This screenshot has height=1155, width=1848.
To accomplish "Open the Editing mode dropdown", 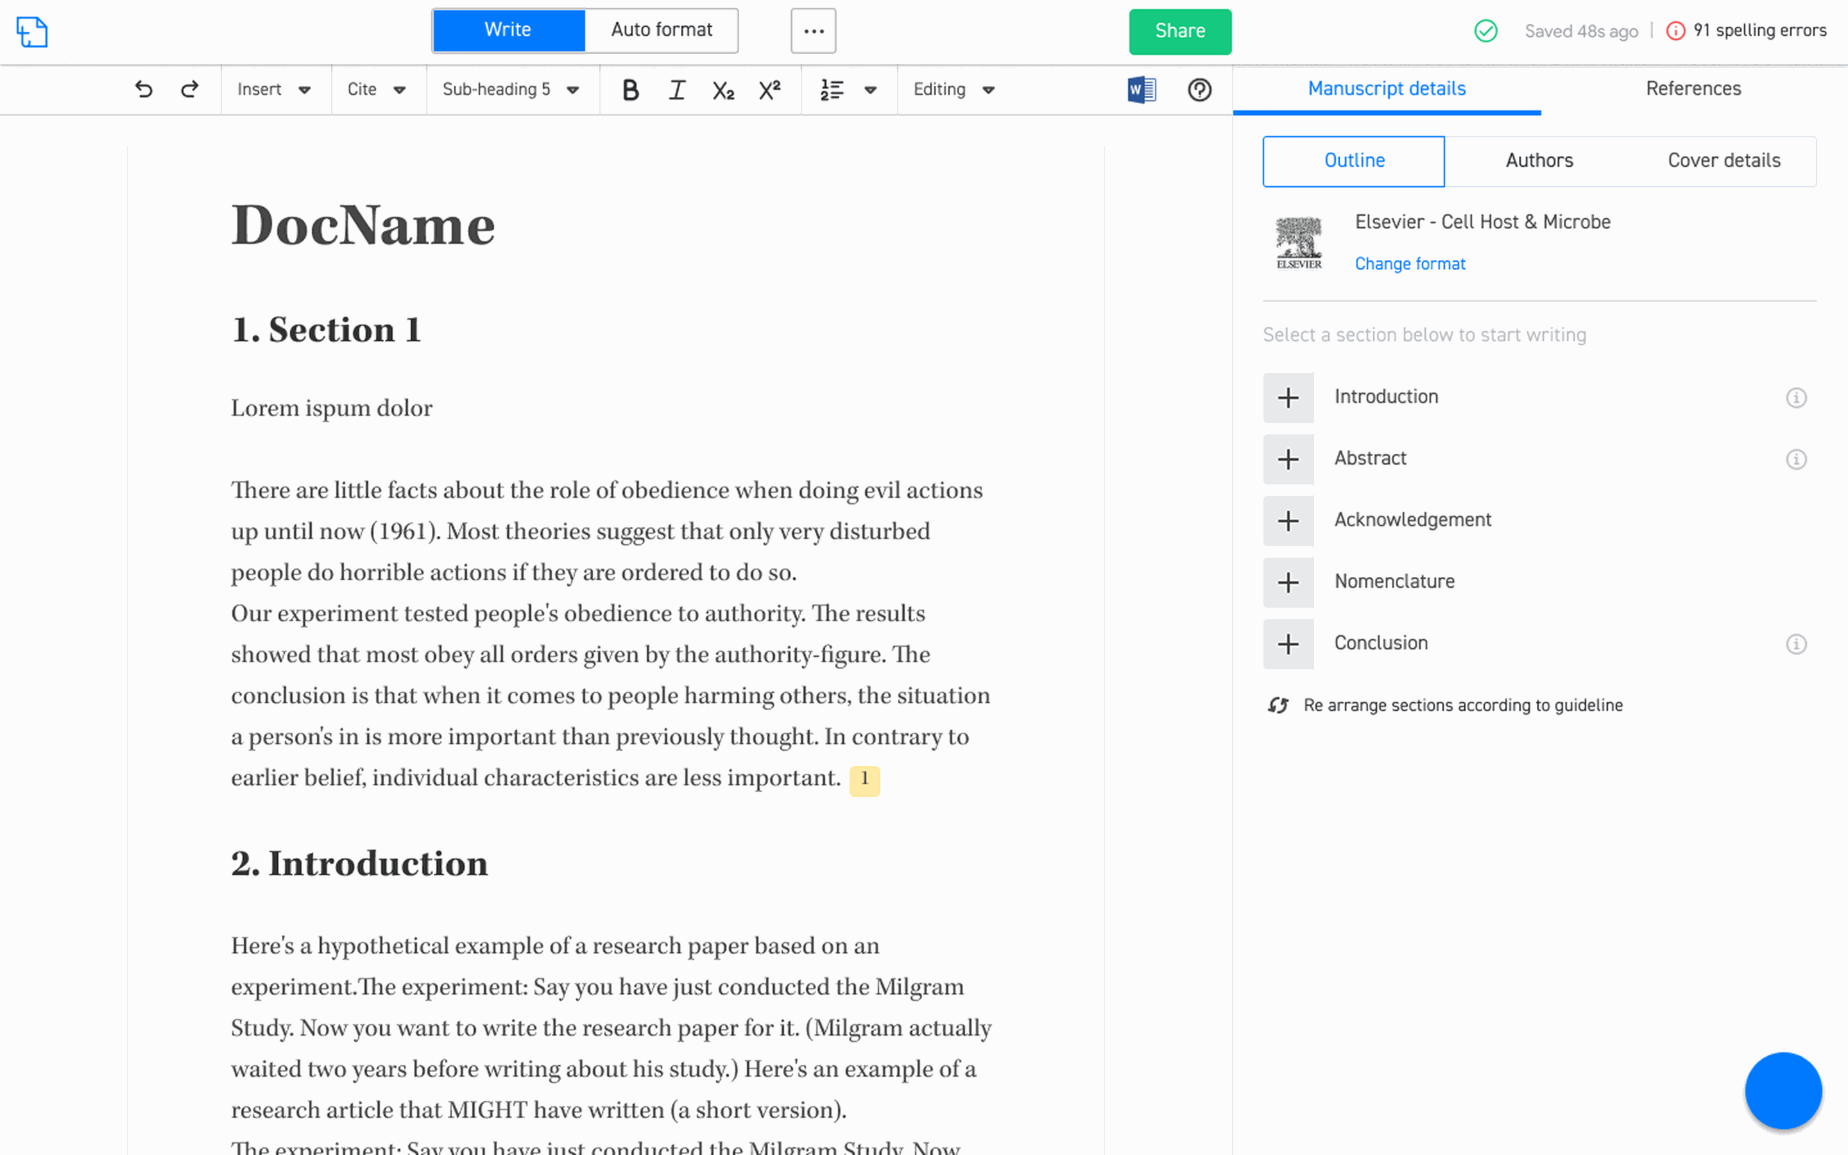I will click(x=955, y=90).
